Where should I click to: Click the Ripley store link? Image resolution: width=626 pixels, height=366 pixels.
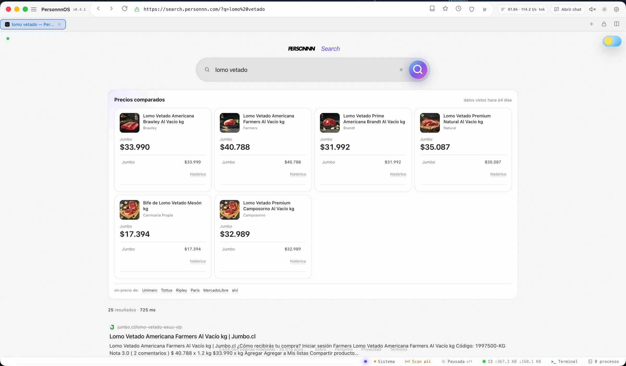coord(182,290)
